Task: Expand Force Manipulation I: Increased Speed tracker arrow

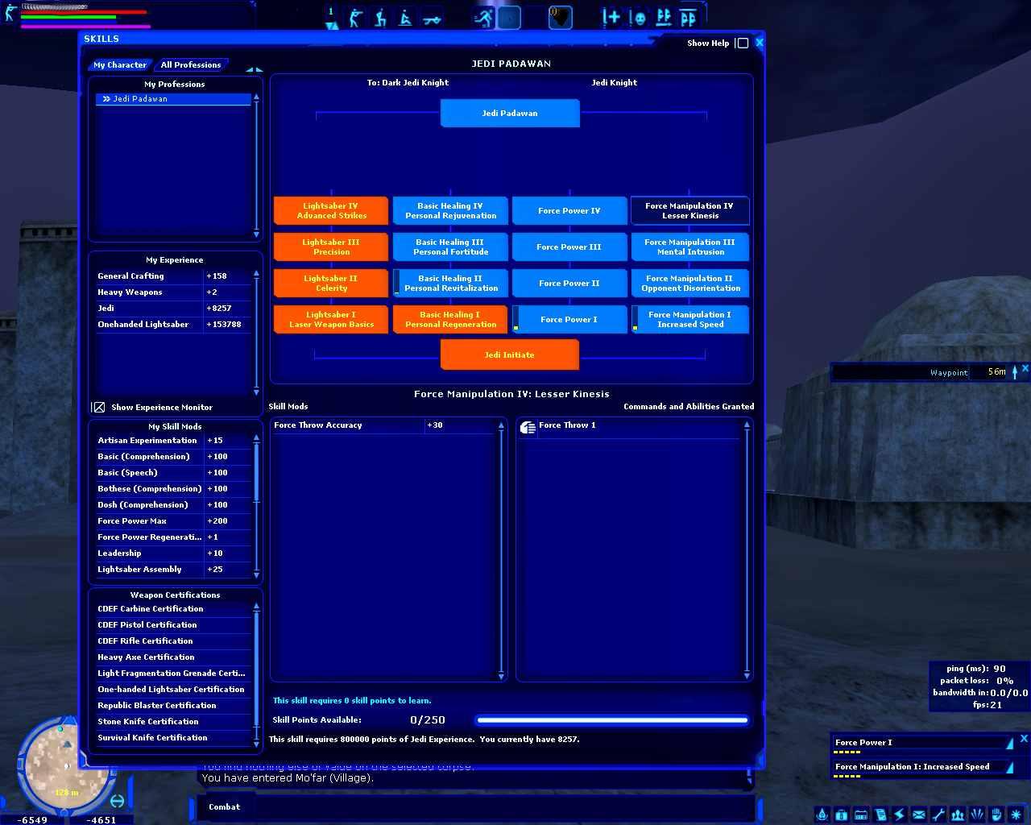Action: (1009, 768)
